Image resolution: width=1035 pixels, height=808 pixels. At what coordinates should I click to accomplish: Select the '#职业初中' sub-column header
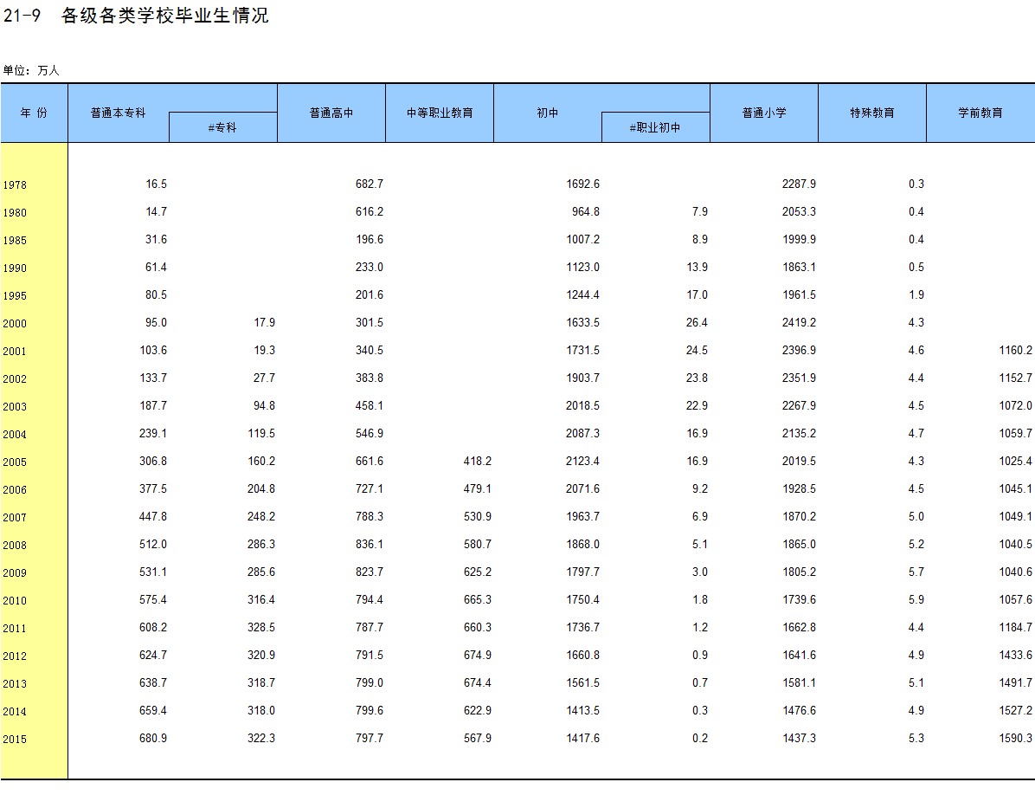[655, 127]
